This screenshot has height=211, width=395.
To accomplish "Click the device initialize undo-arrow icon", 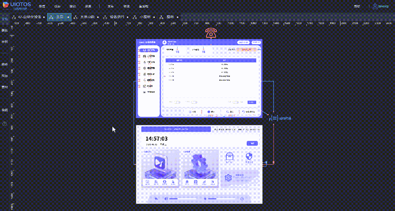I will pyautogui.click(x=243, y=112).
